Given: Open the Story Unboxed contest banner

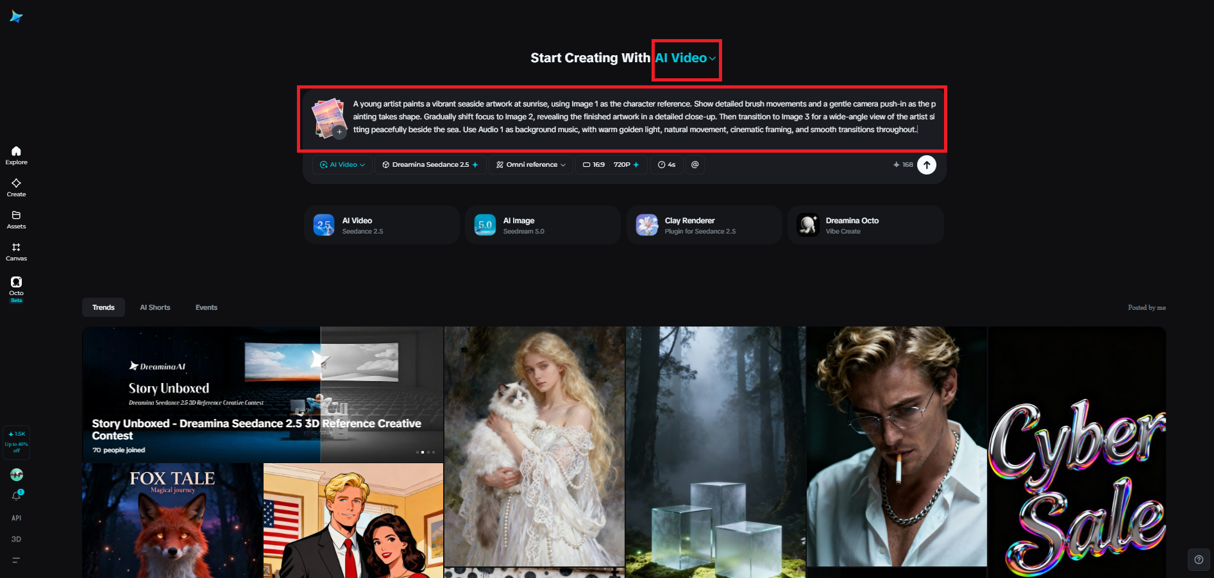Looking at the screenshot, I should tap(263, 395).
